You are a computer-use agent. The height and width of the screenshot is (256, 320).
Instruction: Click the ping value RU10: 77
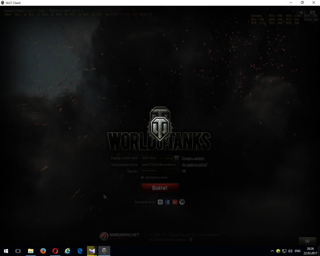click(146, 14)
